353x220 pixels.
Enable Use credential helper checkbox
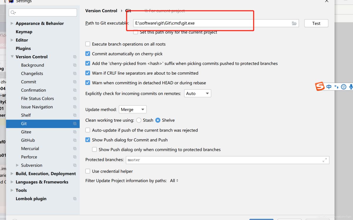pos(88,171)
